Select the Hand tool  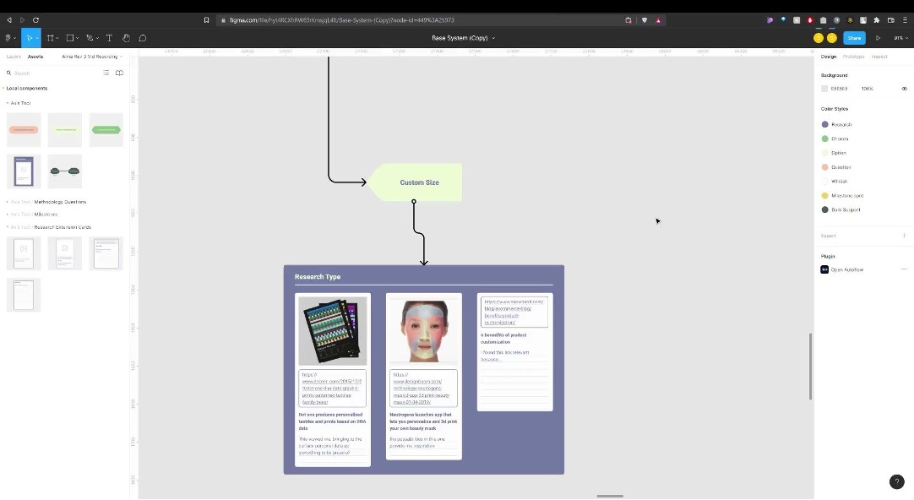[x=126, y=38]
